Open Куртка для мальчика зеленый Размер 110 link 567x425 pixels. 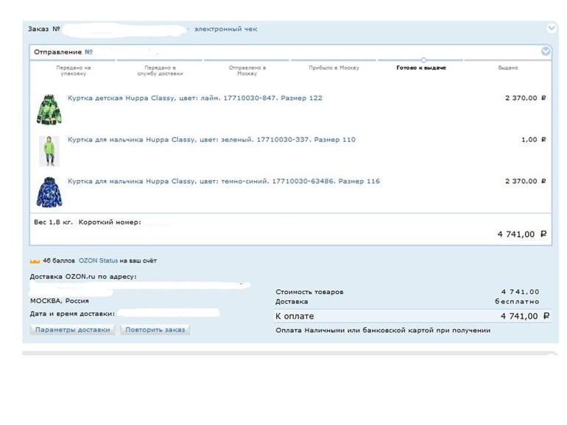(x=211, y=140)
